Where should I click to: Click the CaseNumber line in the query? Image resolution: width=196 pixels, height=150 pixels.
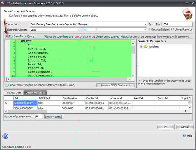pos(38,53)
